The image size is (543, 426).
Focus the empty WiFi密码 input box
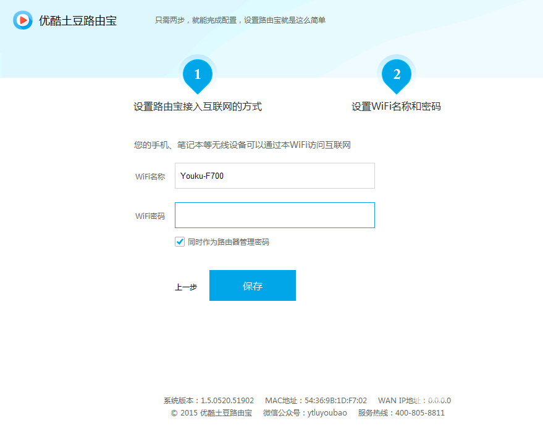coord(275,215)
